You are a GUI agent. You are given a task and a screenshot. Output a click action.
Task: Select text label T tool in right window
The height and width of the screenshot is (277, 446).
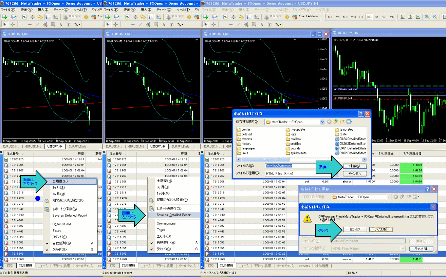270,24
